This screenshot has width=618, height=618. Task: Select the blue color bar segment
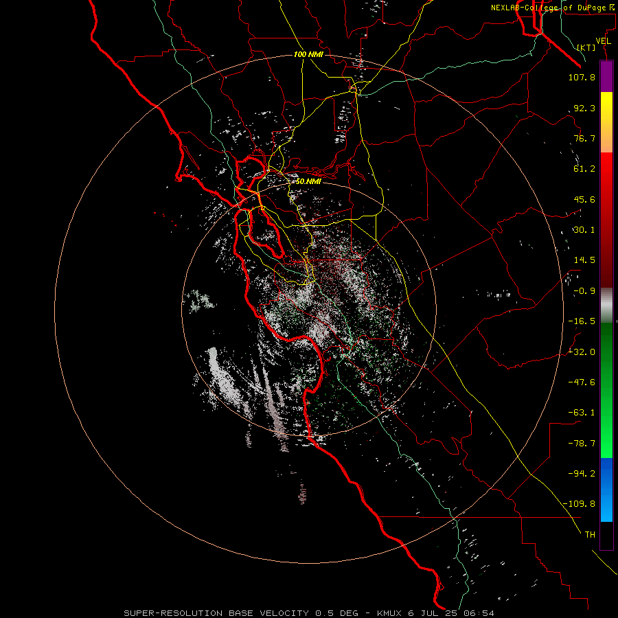(606, 490)
